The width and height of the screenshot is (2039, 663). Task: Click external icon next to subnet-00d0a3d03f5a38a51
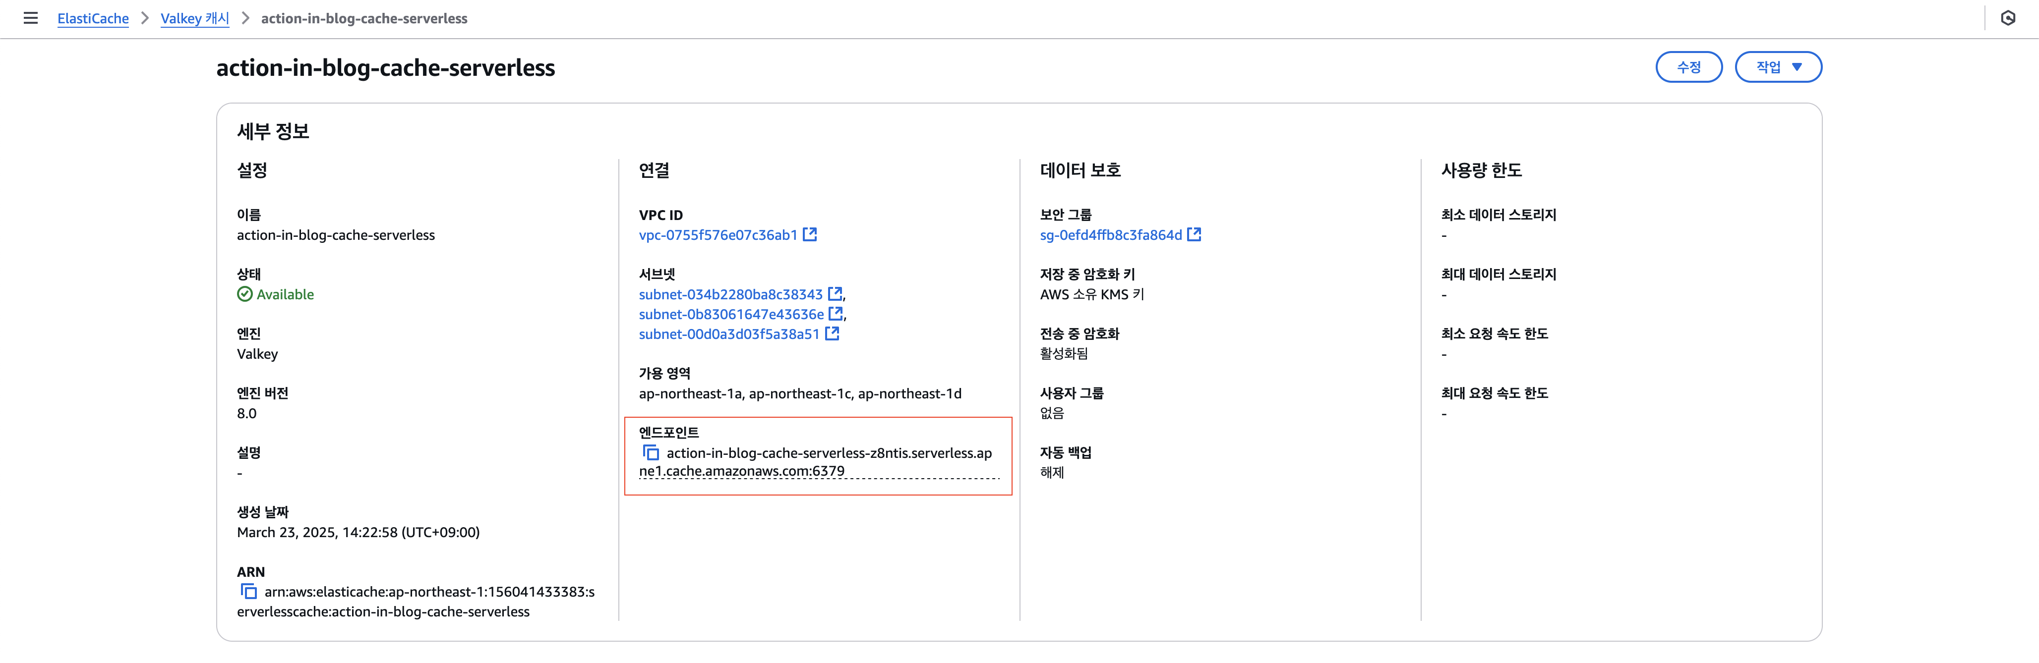832,333
